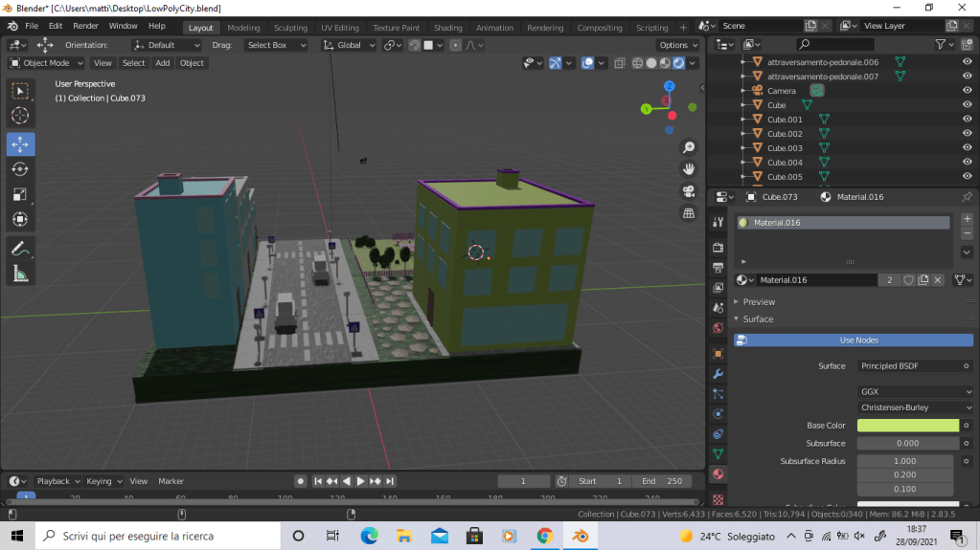Click the zoom magnifier viewport icon
Image resolution: width=980 pixels, height=550 pixels.
point(688,147)
